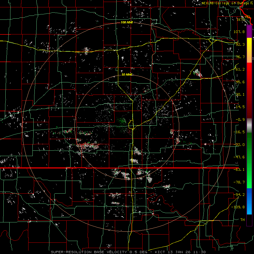Select the -32.0 velocity scale value
The width and height of the screenshot is (254, 254).
(239, 145)
